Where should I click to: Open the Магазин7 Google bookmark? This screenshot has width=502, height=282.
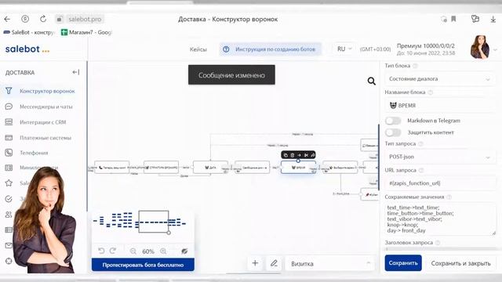85,32
